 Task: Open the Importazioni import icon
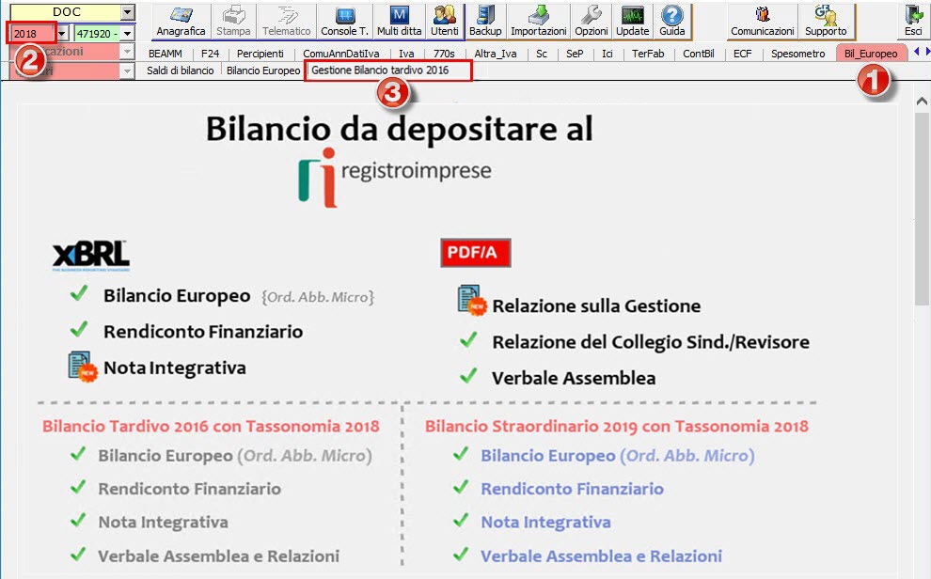539,22
